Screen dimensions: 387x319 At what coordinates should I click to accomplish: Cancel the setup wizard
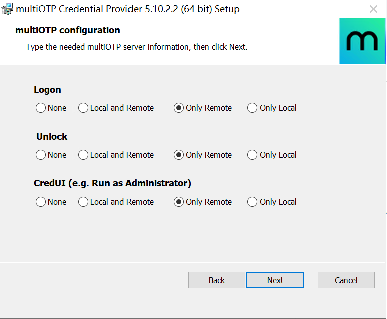click(346, 280)
